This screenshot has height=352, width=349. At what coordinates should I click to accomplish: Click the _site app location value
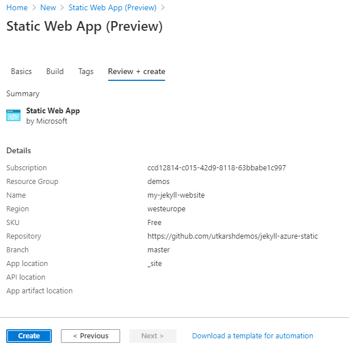[155, 264]
